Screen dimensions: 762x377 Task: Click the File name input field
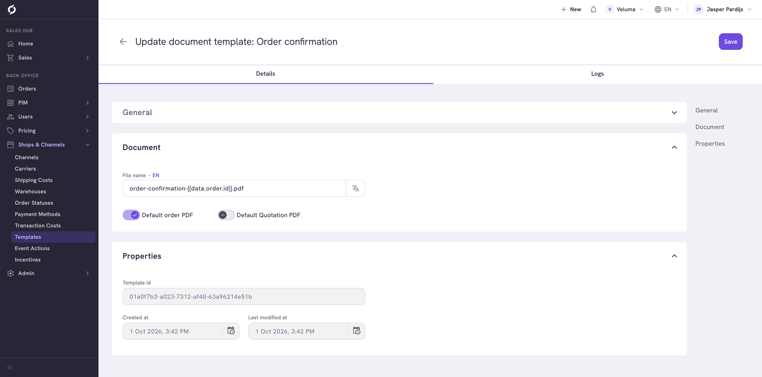pos(234,188)
